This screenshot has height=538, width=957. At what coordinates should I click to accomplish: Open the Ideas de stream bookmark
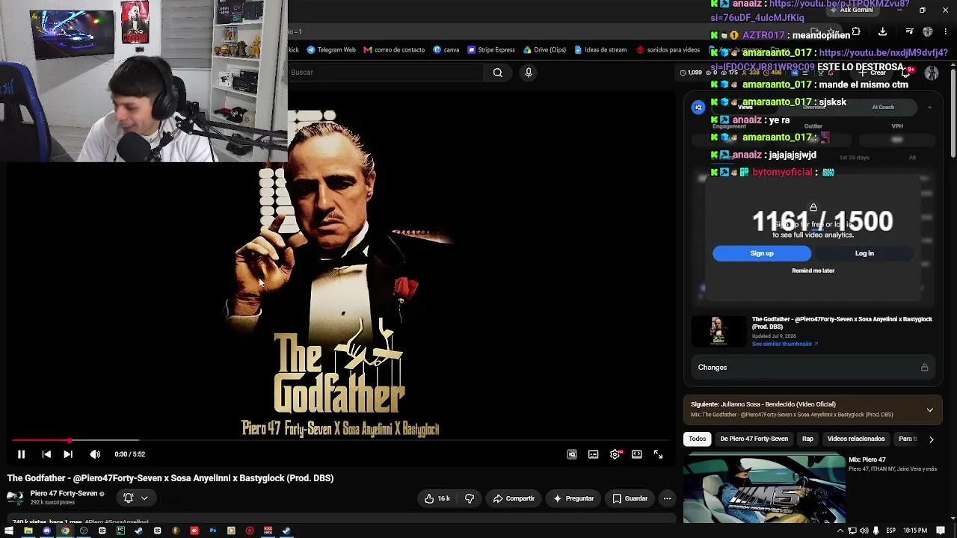601,50
